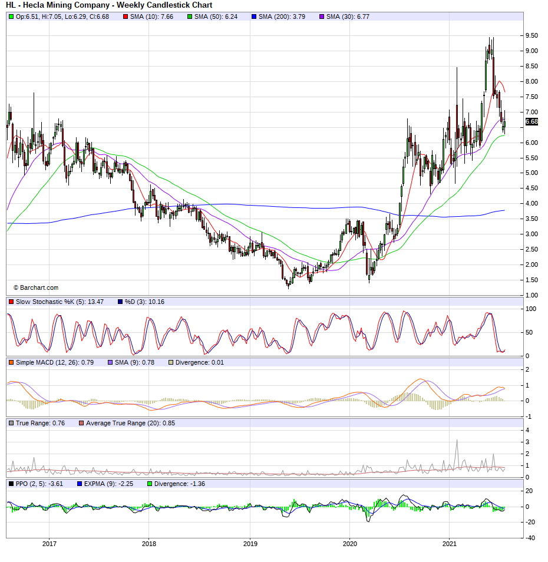This screenshot has width=548, height=562.
Task: Click the 2021 label on the time axis
Action: (450, 544)
